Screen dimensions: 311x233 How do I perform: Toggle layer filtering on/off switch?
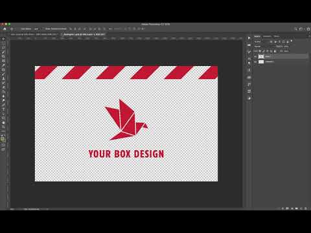[x=292, y=41]
